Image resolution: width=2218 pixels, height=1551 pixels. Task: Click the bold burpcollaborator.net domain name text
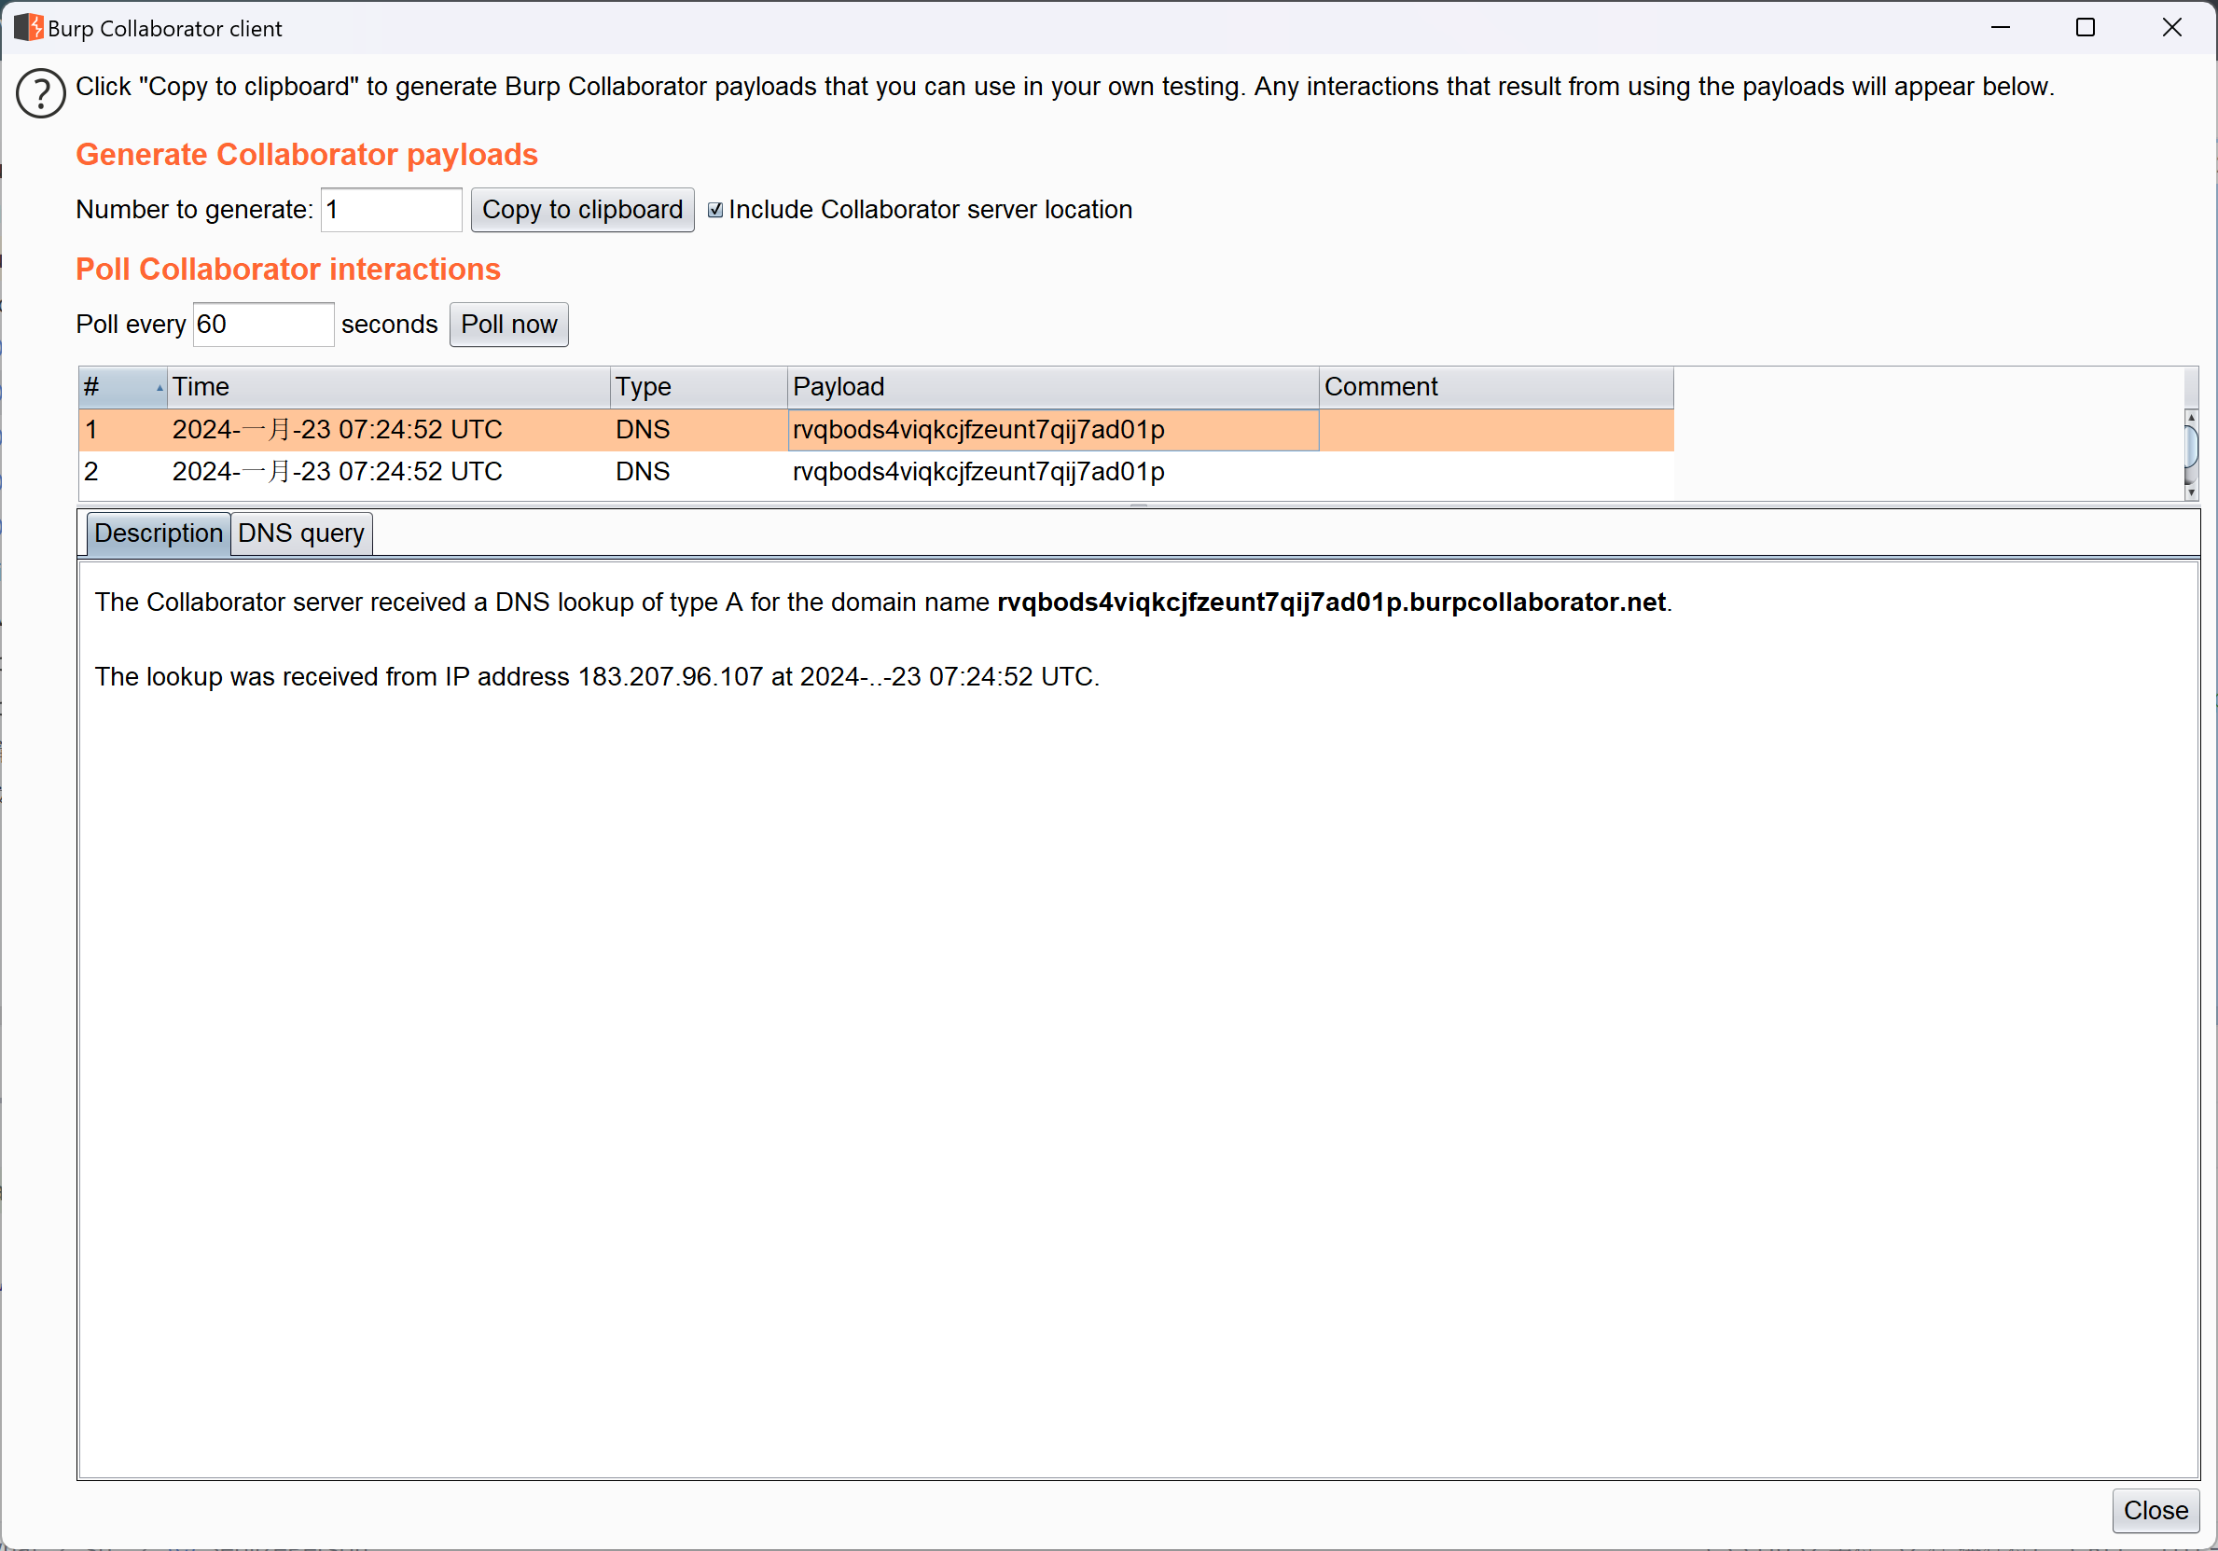tap(1331, 602)
